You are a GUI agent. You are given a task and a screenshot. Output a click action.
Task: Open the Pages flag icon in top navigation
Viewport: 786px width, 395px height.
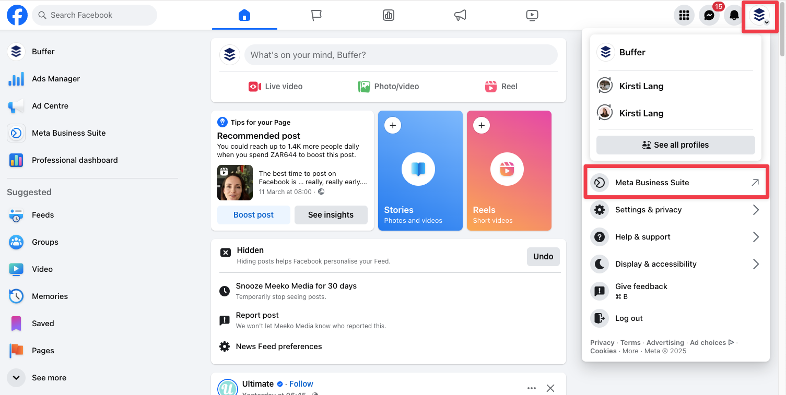tap(316, 15)
